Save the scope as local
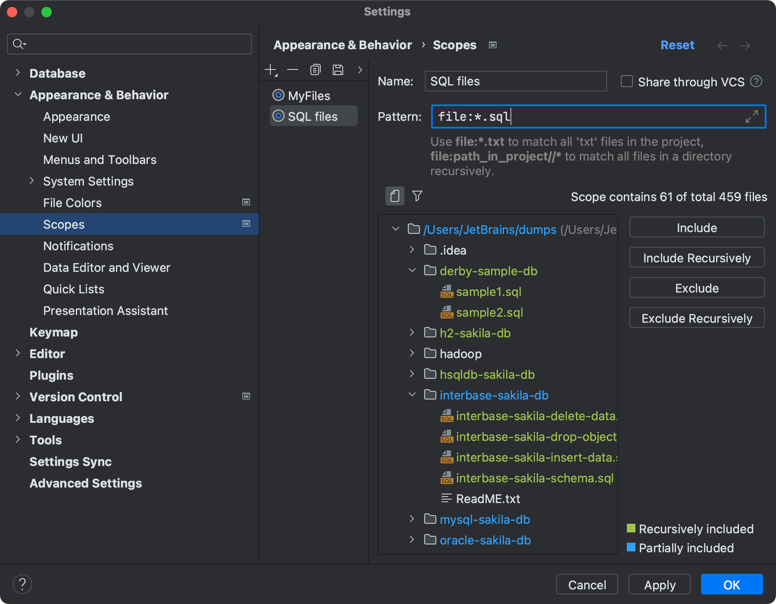The image size is (776, 604). coord(338,69)
